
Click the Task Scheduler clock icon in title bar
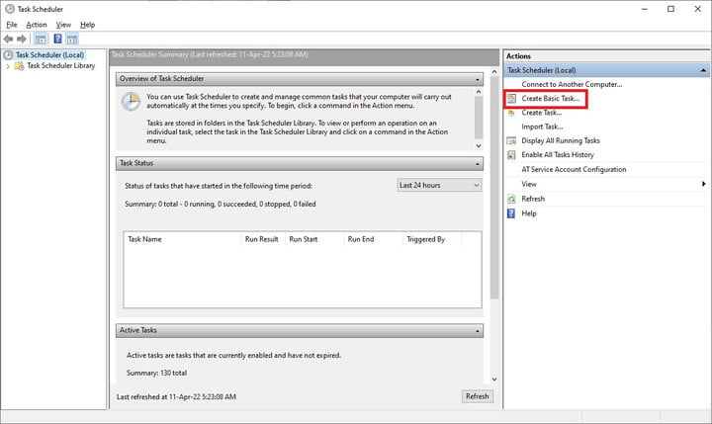click(x=9, y=9)
